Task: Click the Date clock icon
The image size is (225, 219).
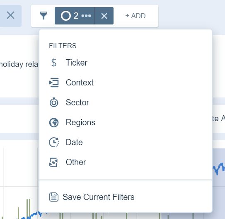Action: [x=54, y=142]
